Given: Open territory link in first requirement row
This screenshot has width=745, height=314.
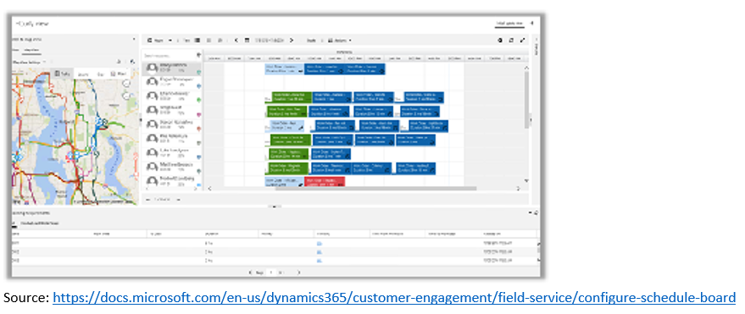Looking at the screenshot, I should point(320,243).
